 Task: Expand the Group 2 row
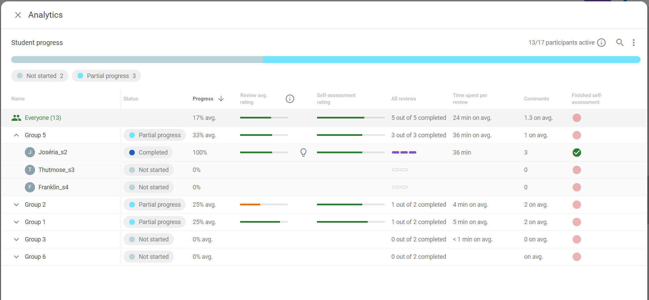[16, 205]
